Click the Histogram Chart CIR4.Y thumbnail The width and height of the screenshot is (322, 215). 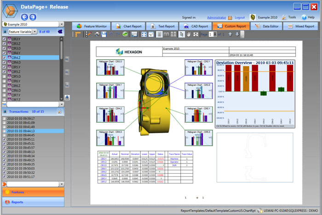[x=110, y=91]
